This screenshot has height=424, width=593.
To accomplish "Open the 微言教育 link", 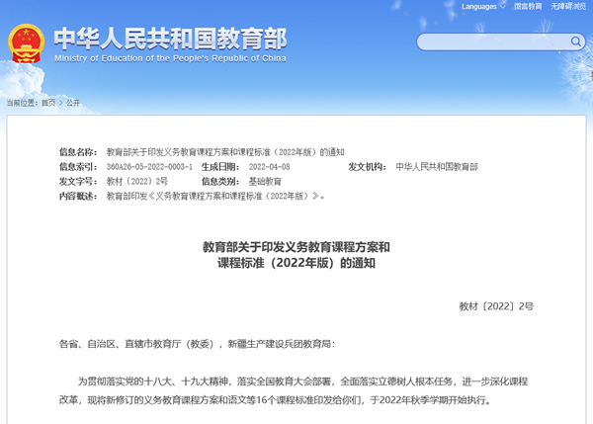I will click(x=529, y=6).
